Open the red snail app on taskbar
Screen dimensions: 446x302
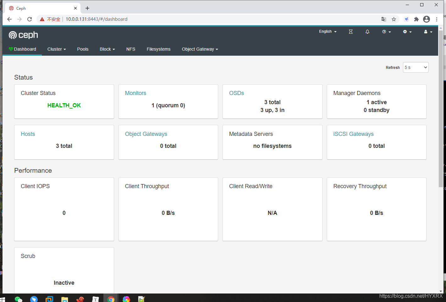tap(80, 299)
